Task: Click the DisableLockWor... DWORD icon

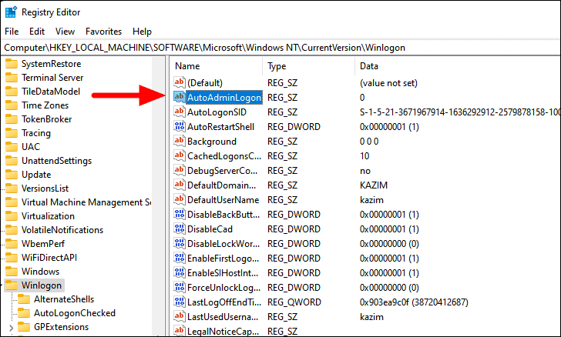Action: coord(180,244)
